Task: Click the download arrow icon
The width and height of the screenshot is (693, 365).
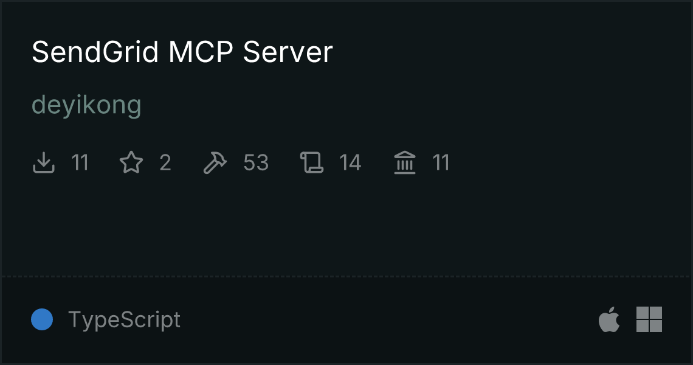Action: click(x=43, y=162)
